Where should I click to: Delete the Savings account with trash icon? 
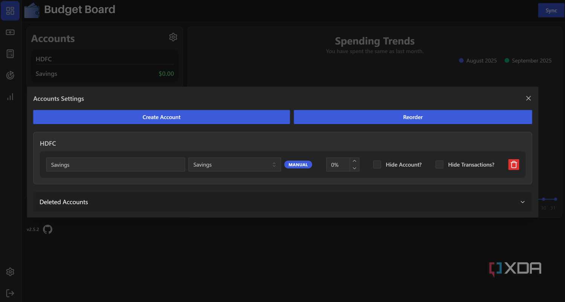coord(514,164)
